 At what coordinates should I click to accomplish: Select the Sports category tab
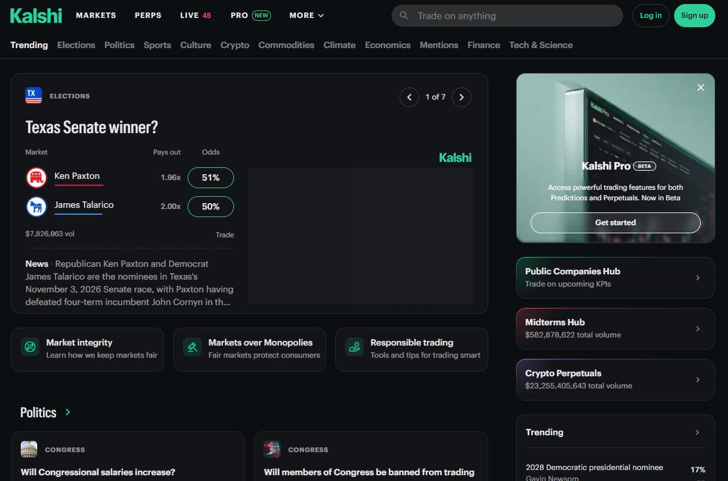point(158,45)
